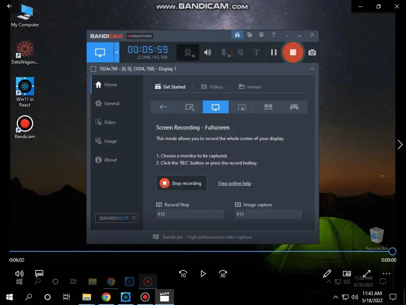
Task: Toggle the webcam overlay icon
Action: 188,53
